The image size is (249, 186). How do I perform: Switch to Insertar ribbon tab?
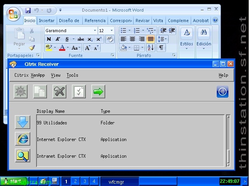click(47, 21)
